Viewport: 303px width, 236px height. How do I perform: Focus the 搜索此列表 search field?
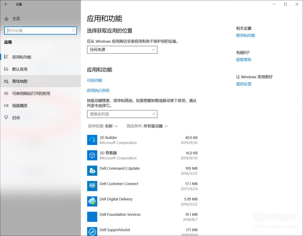[x=122, y=114]
